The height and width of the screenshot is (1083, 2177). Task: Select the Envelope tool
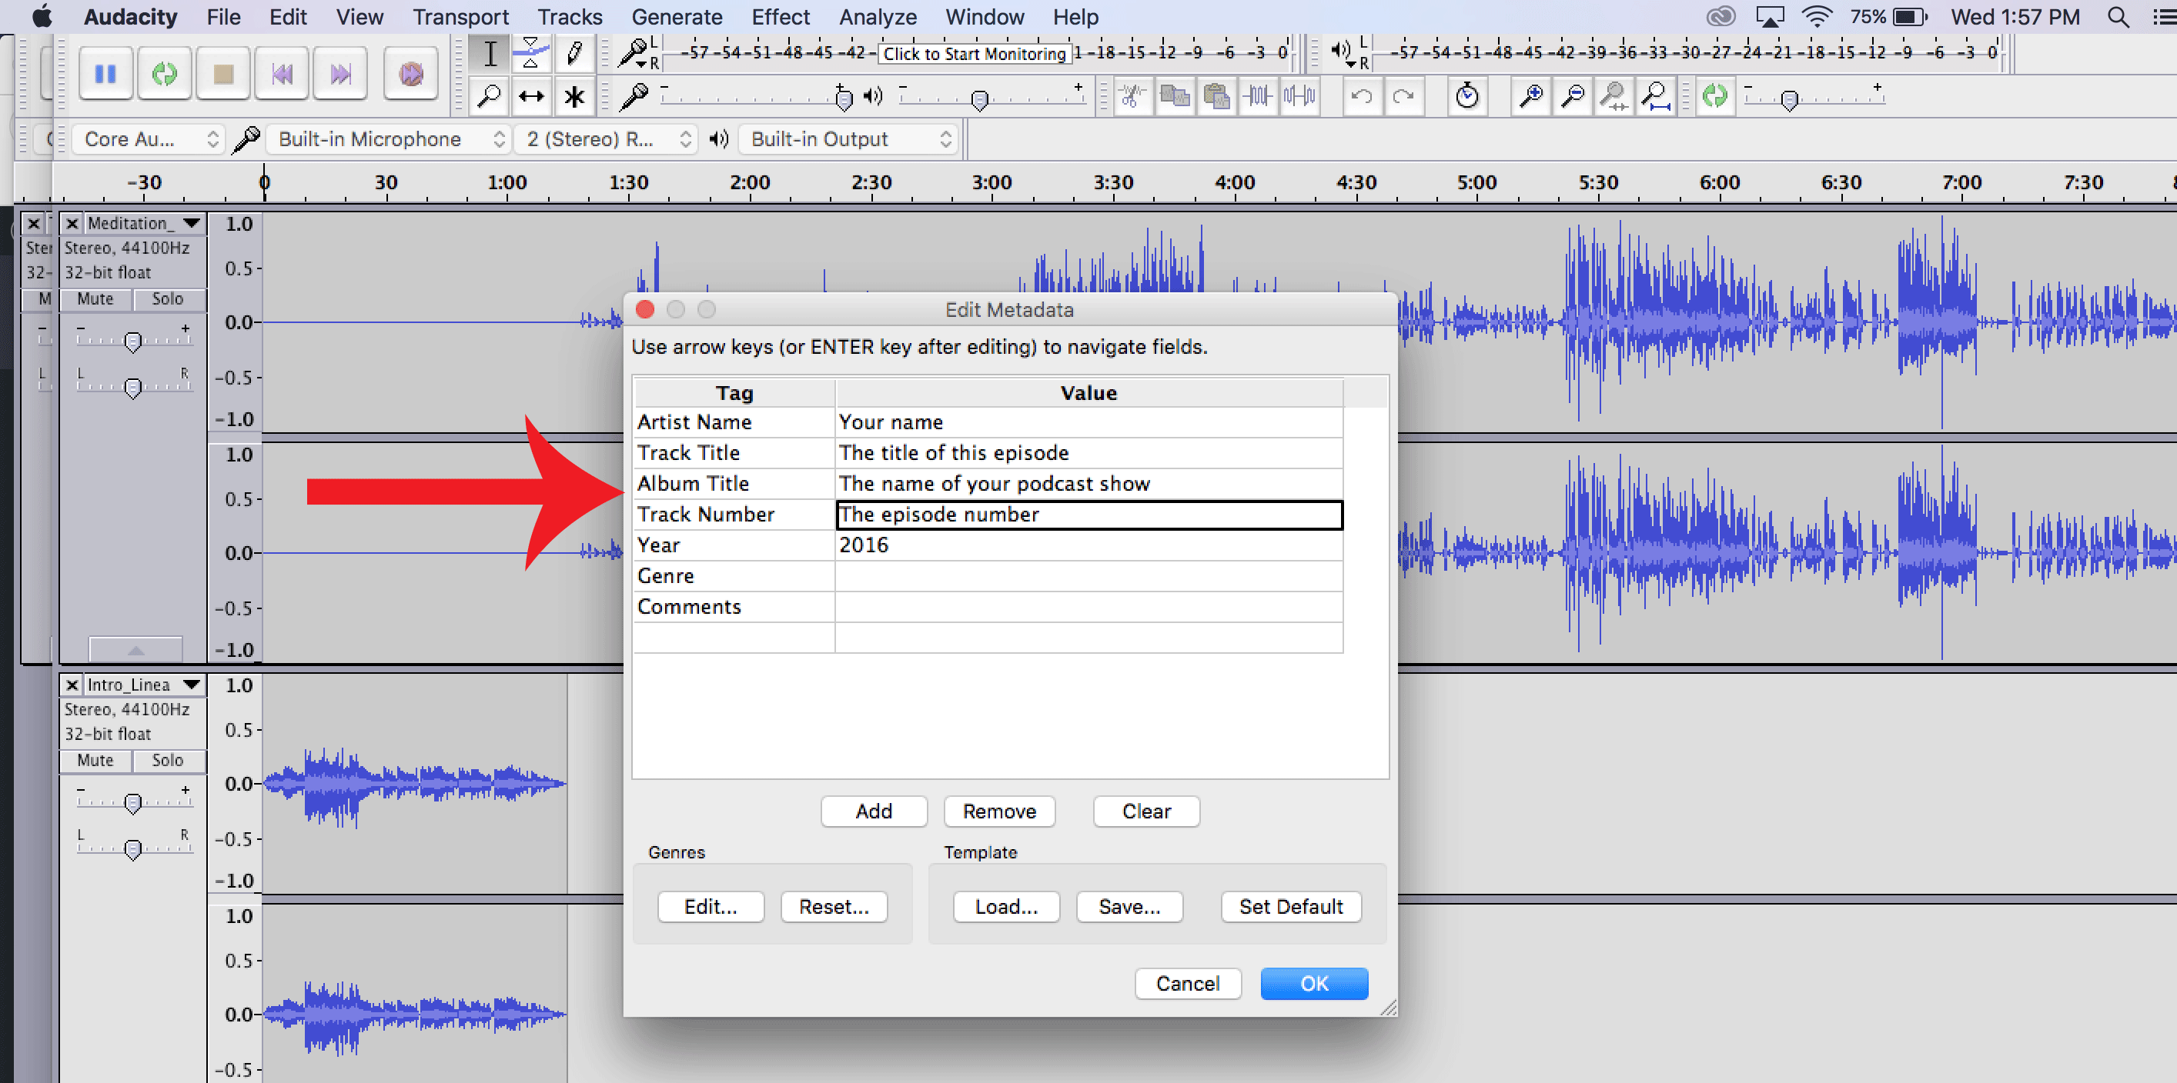[530, 54]
